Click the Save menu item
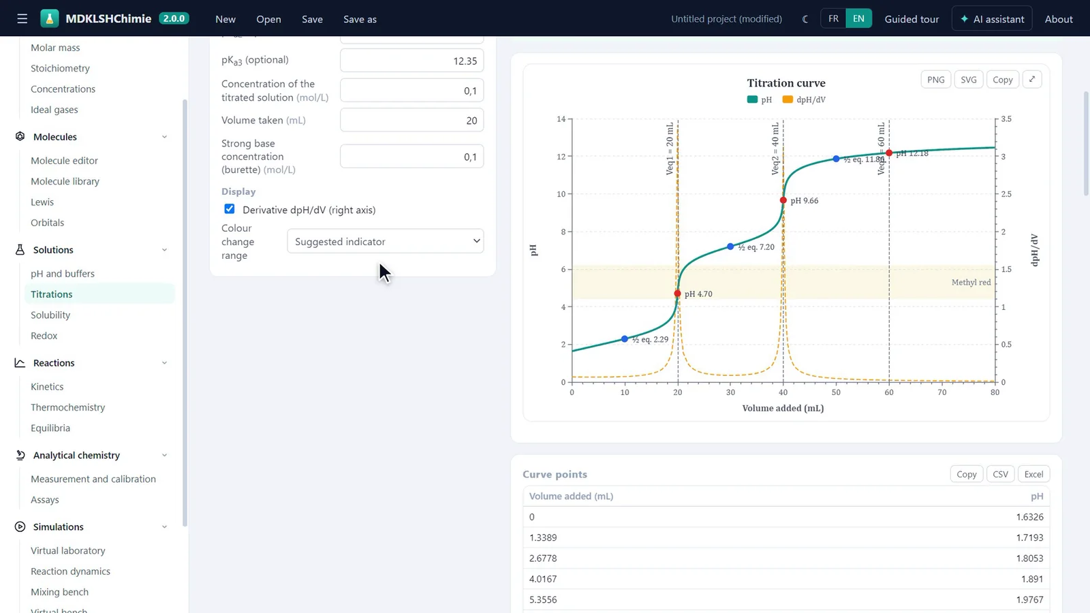 point(312,19)
